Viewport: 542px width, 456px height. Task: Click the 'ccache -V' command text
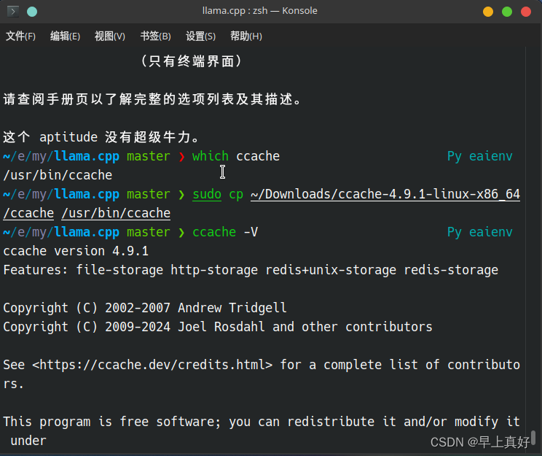[225, 232]
